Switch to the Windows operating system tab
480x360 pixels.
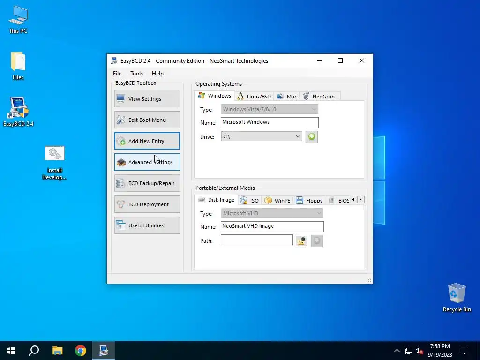click(215, 96)
